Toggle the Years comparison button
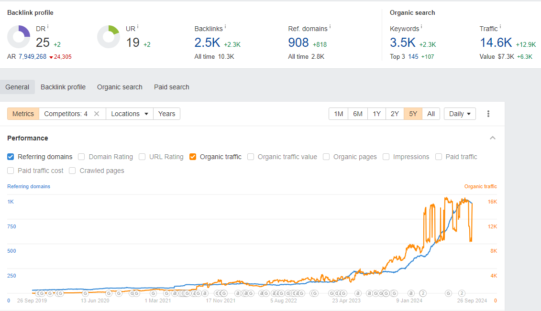The width and height of the screenshot is (541, 311). click(x=166, y=114)
